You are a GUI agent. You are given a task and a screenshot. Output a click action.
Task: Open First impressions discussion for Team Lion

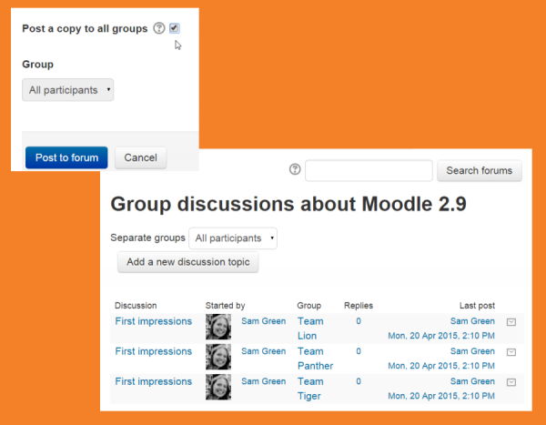pyautogui.click(x=153, y=321)
